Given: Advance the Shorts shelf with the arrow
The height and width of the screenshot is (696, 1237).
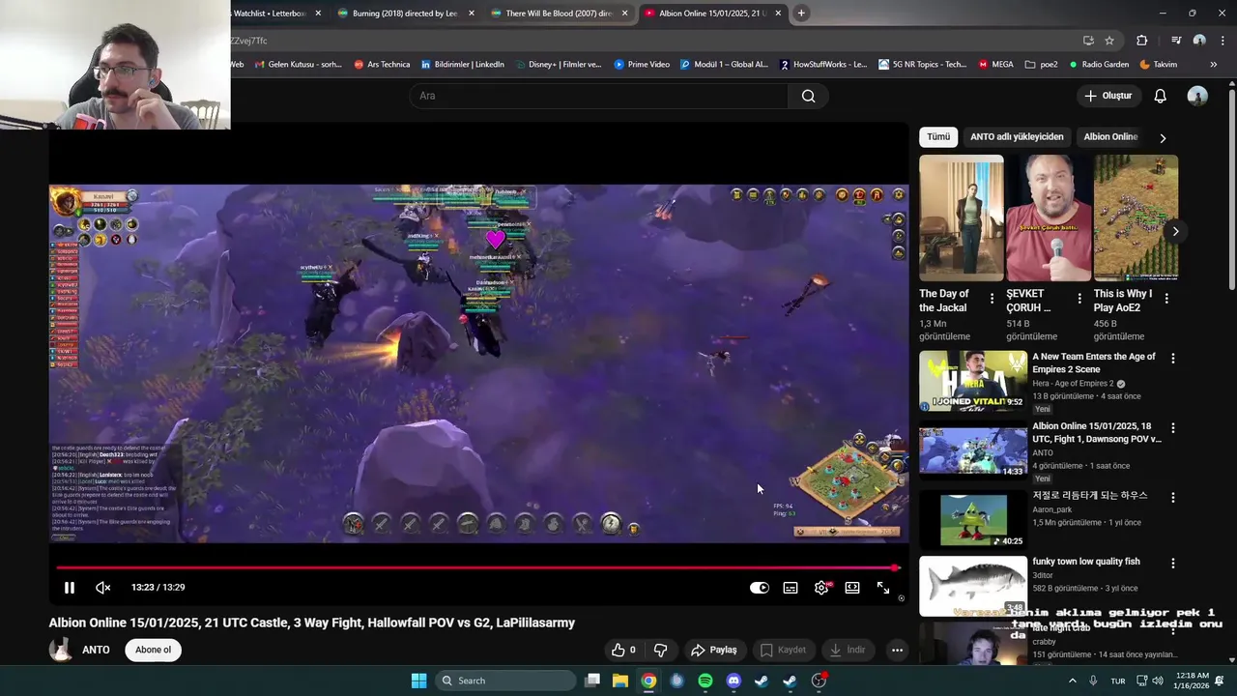Looking at the screenshot, I should (x=1175, y=231).
